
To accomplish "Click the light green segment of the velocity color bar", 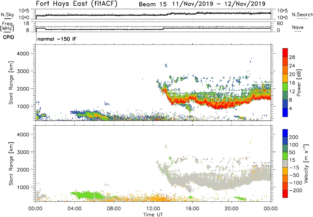I will 285,156.
